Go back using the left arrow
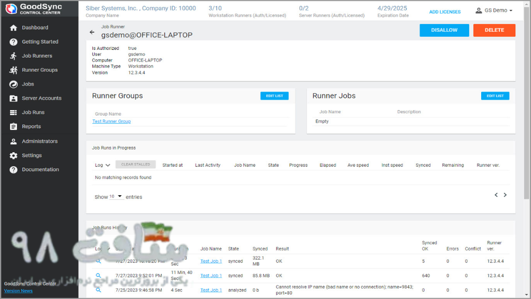Viewport: 531px width, 299px height. 92,32
